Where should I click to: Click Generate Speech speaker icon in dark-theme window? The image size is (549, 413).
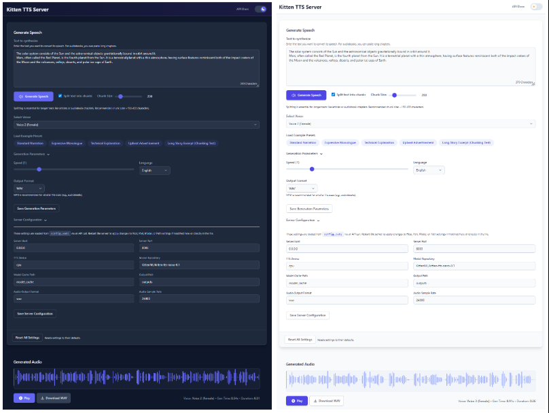[21, 96]
